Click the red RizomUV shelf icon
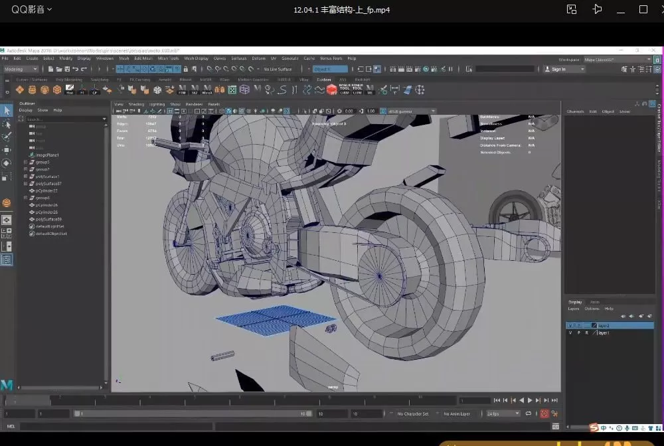This screenshot has height=446, width=664. tap(331, 90)
